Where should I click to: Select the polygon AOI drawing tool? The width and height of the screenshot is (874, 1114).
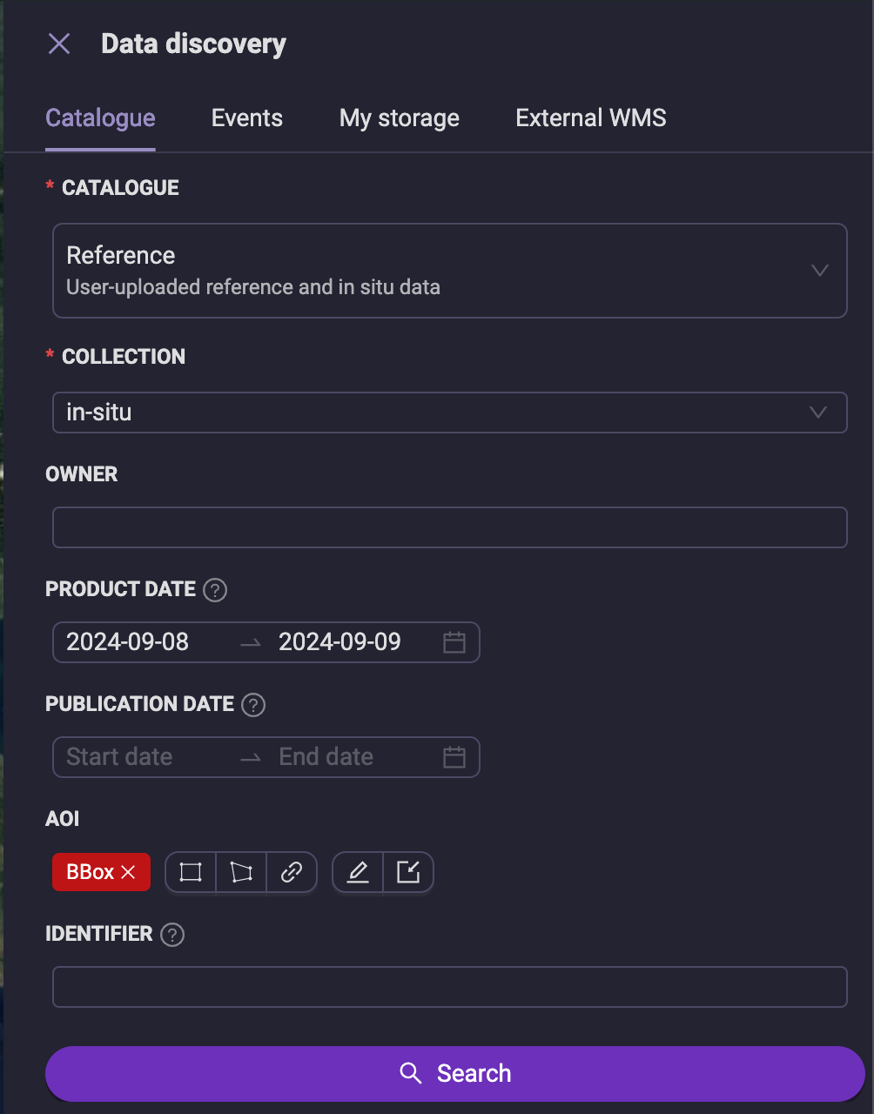pos(241,872)
